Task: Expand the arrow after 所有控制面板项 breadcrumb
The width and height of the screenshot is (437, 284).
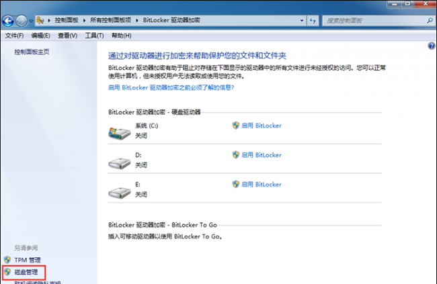Action: [137, 20]
